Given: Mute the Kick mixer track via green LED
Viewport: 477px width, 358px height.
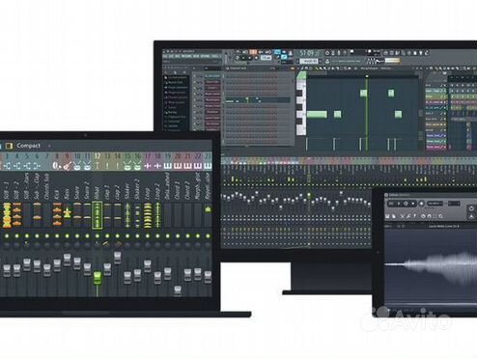Looking at the screenshot, I should [57, 236].
